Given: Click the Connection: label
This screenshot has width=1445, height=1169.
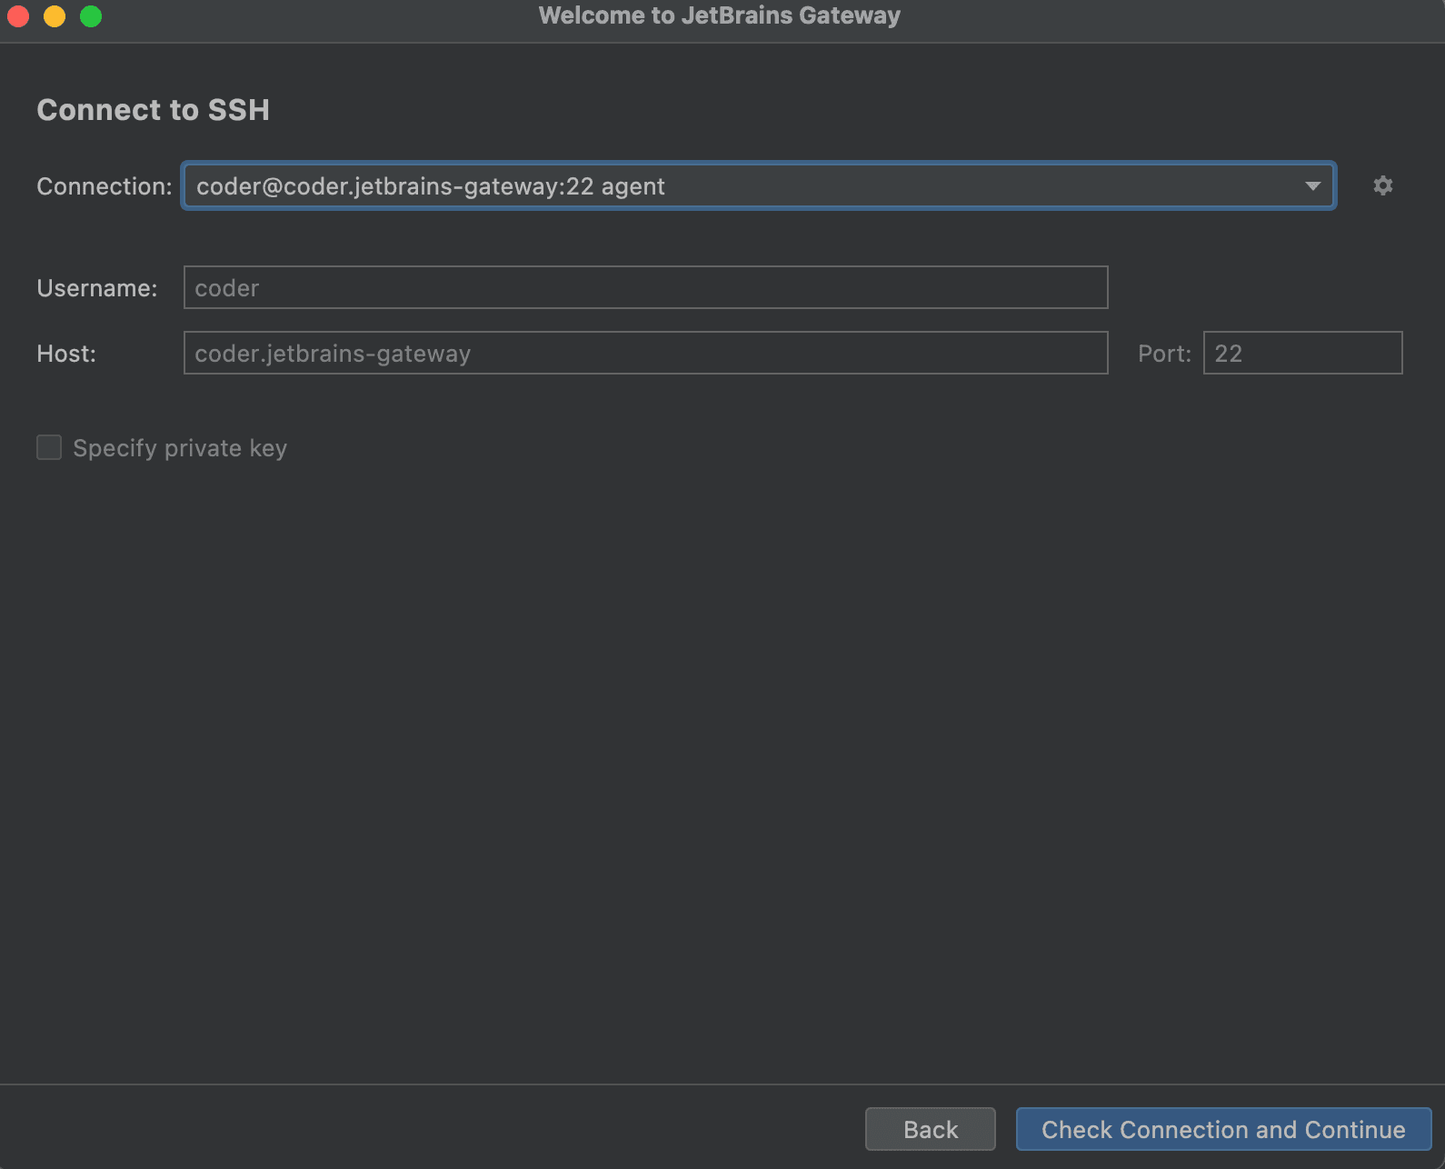Looking at the screenshot, I should pos(105,186).
